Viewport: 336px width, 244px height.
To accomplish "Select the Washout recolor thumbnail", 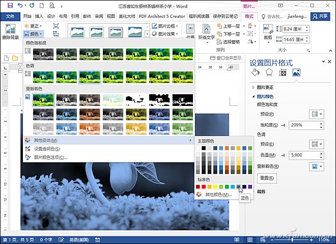I will pyautogui.click(x=113, y=100).
